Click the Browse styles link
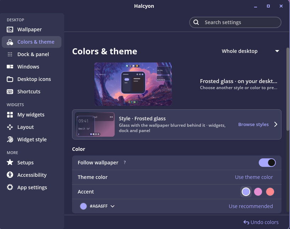Image resolution: width=290 pixels, height=229 pixels. pos(253,125)
